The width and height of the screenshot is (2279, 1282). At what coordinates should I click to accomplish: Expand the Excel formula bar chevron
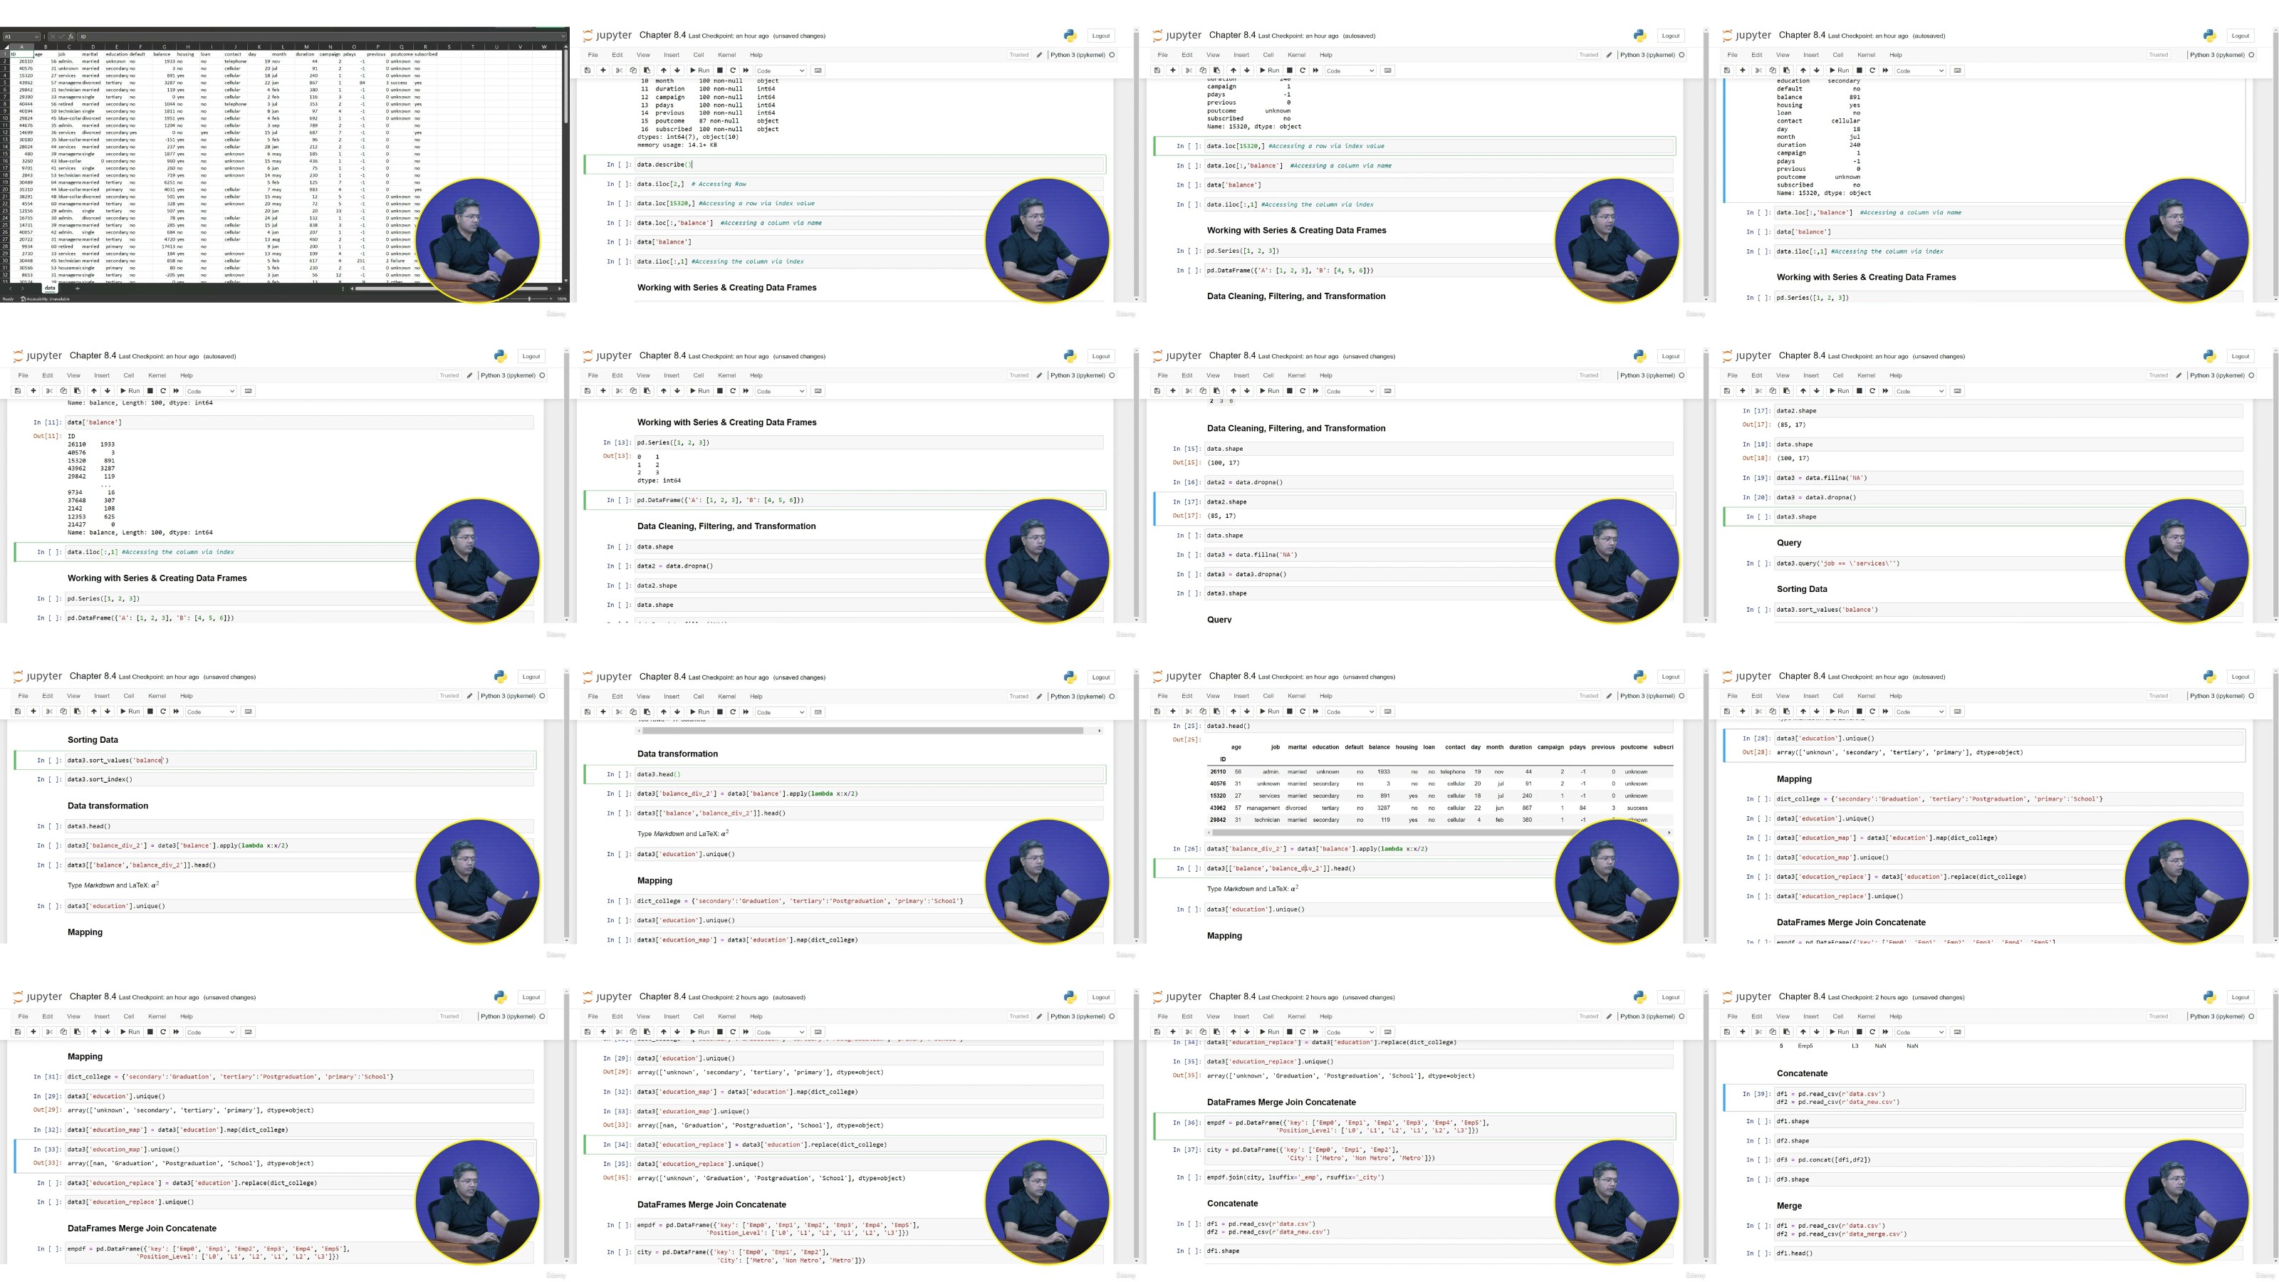[563, 36]
